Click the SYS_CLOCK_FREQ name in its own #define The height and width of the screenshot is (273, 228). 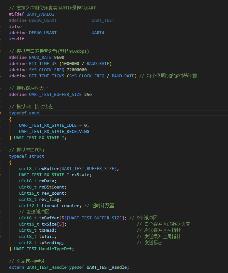coord(47,70)
